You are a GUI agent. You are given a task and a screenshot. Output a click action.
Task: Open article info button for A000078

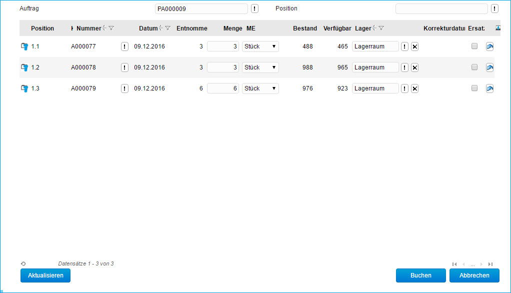click(124, 67)
